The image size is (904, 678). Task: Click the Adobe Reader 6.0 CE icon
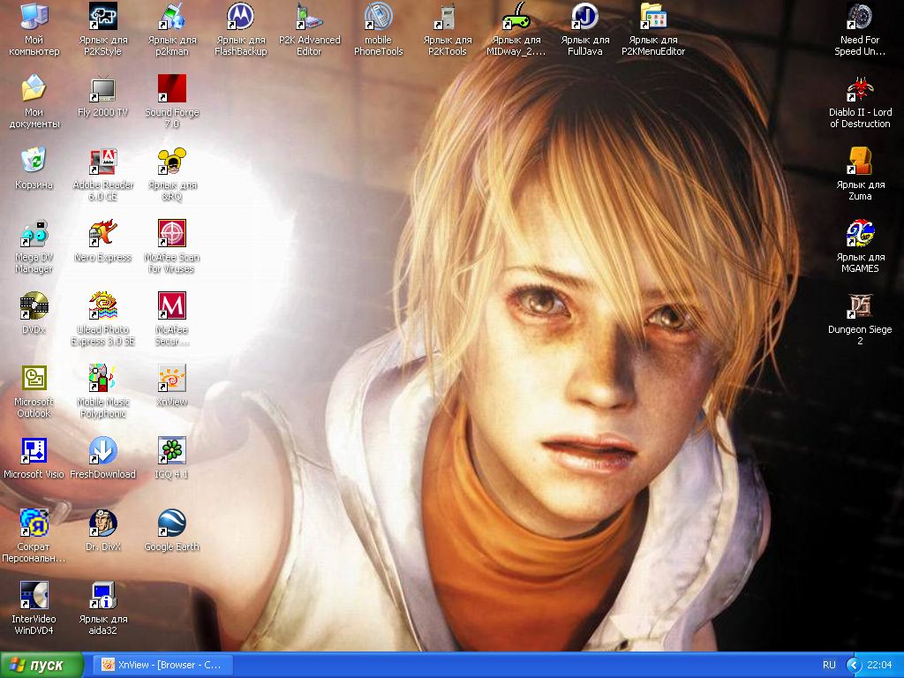point(102,161)
